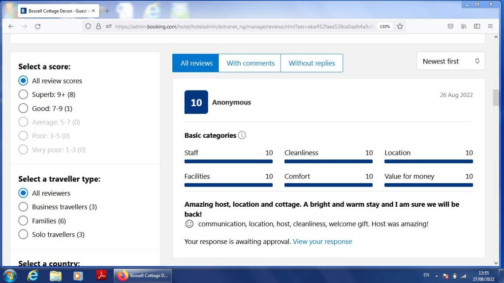Click the page vertical scrollbar thumb
This screenshot has width=504, height=283.
[496, 97]
